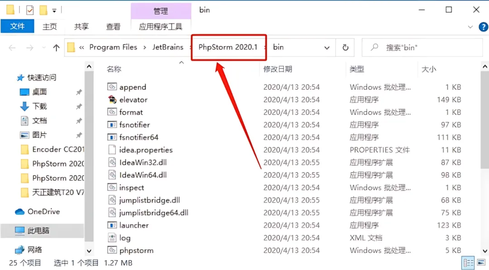Click the format batch file icon
The height and width of the screenshot is (270, 489).
click(x=112, y=112)
